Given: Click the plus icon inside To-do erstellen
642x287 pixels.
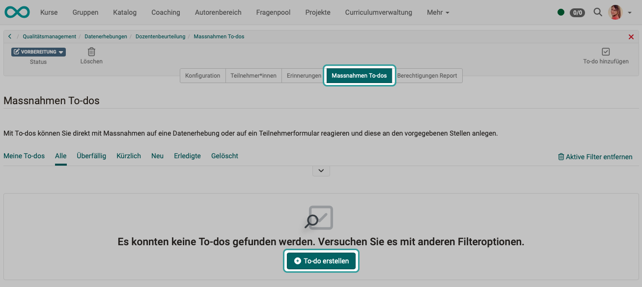Looking at the screenshot, I should (x=297, y=261).
